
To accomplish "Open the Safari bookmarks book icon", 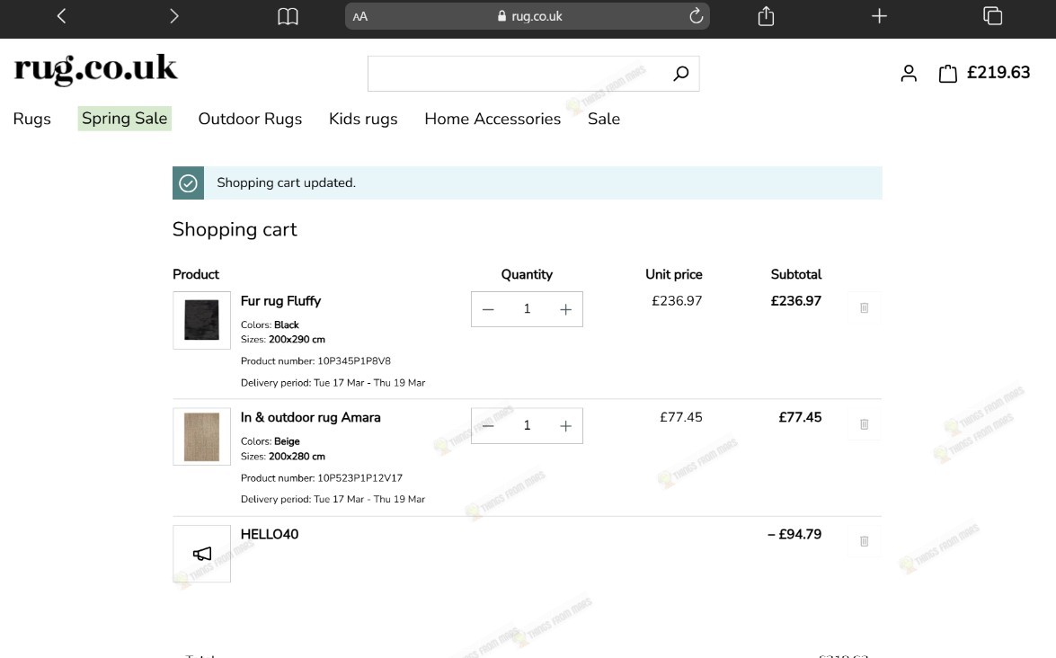I will pyautogui.click(x=288, y=16).
